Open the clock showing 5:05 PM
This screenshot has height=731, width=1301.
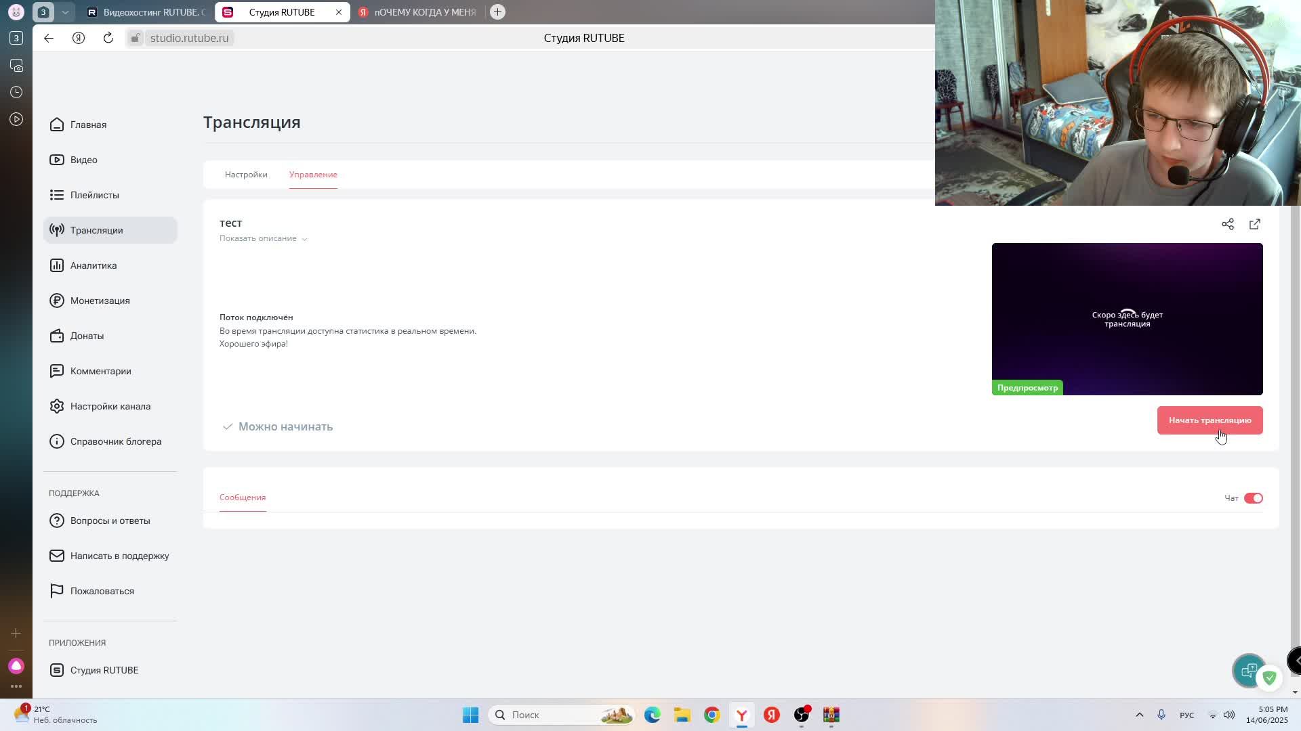[1267, 715]
